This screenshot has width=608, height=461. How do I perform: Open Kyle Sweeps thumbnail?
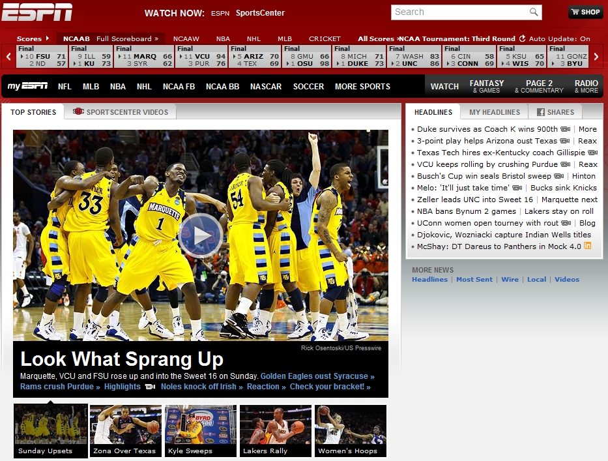point(201,430)
